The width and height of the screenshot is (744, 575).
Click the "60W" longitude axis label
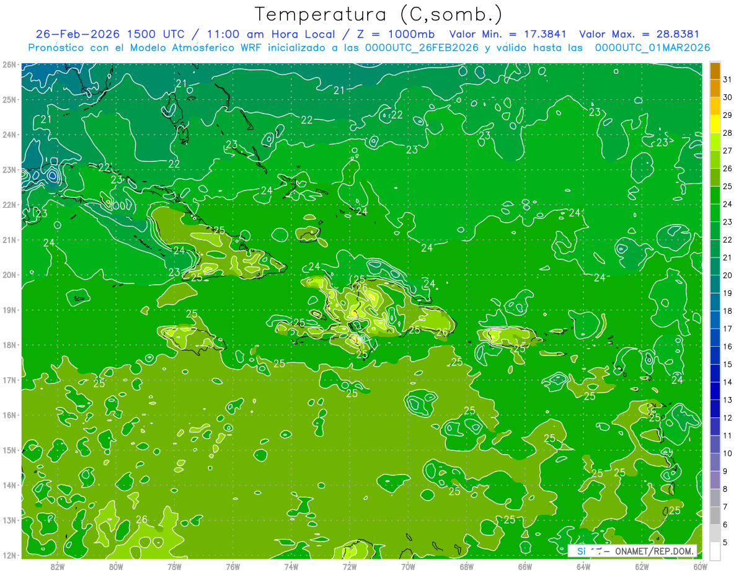click(x=700, y=566)
